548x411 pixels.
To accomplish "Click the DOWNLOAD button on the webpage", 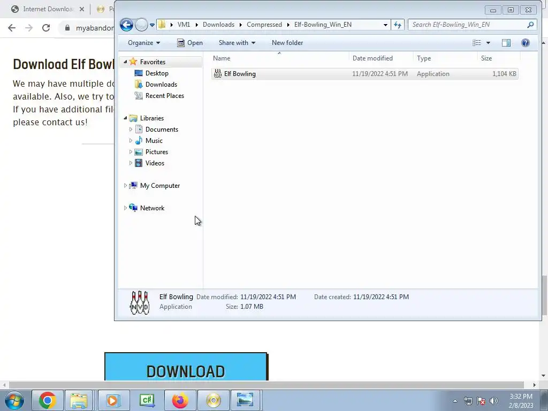I will [186, 367].
